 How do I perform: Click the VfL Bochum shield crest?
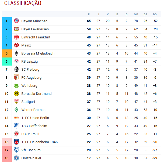[x=16, y=150]
